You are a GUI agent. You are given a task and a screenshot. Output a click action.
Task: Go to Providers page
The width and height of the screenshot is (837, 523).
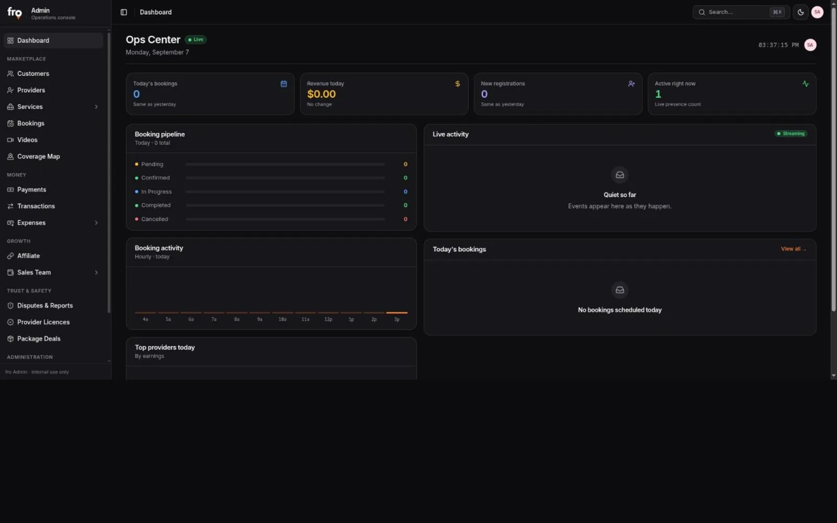[x=53, y=90]
